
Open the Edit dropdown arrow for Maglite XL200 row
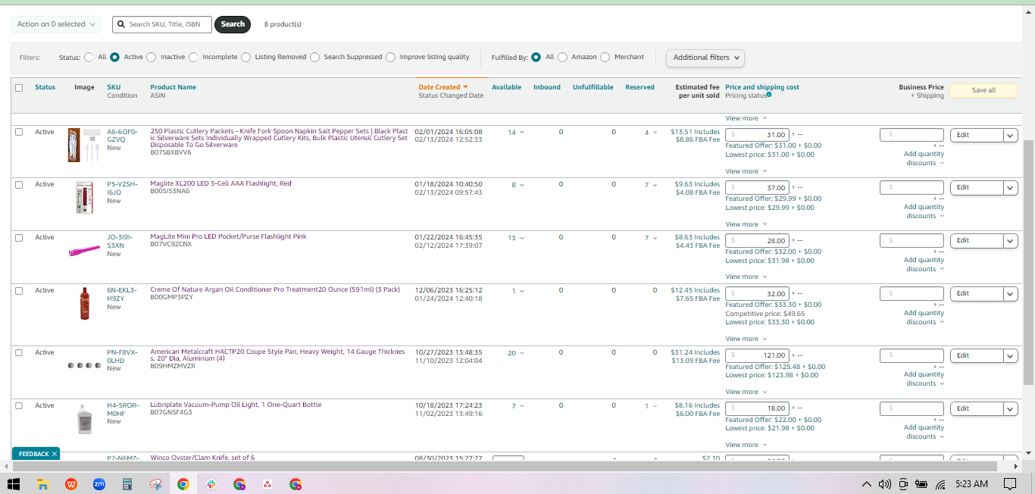pyautogui.click(x=1010, y=188)
